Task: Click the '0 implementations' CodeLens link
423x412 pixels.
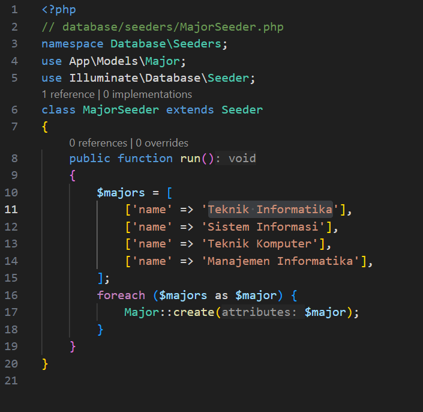Action: tap(148, 94)
